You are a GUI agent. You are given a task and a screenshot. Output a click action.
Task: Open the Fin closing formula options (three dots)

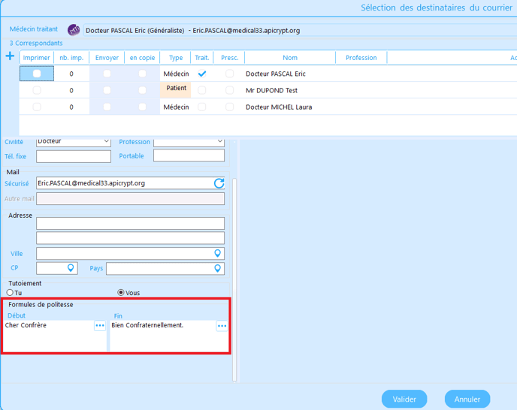tap(222, 326)
